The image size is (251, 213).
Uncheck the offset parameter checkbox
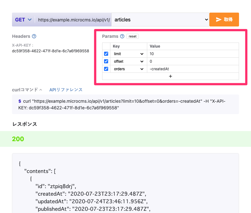point(106,61)
